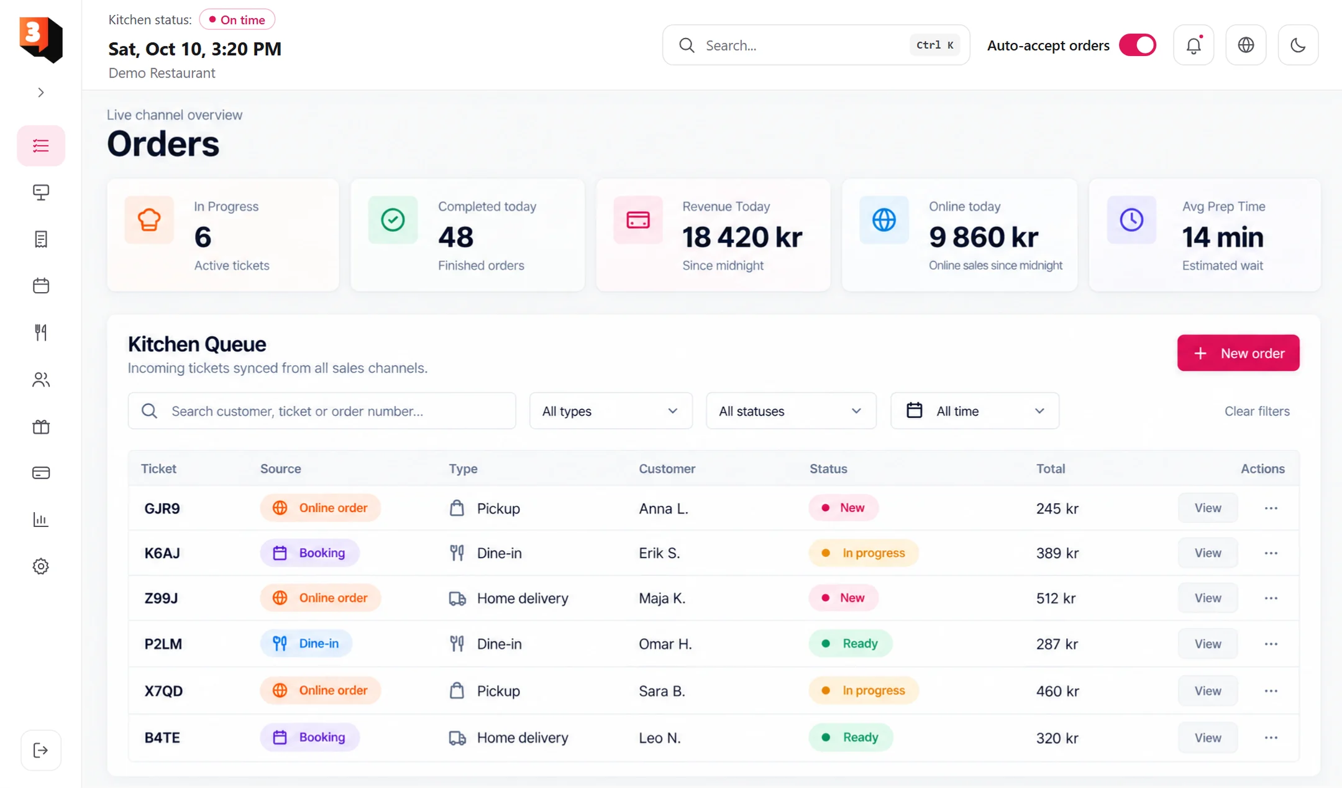This screenshot has width=1342, height=788.
Task: View order B4TE for Leo N.
Action: click(1208, 738)
